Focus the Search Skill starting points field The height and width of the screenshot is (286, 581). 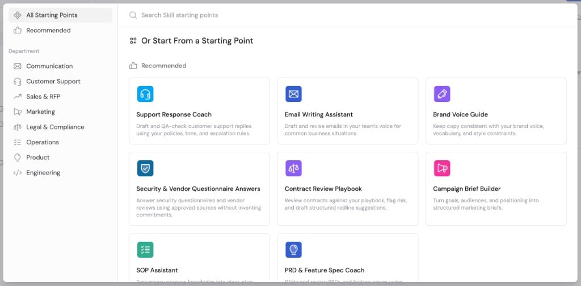pyautogui.click(x=347, y=15)
